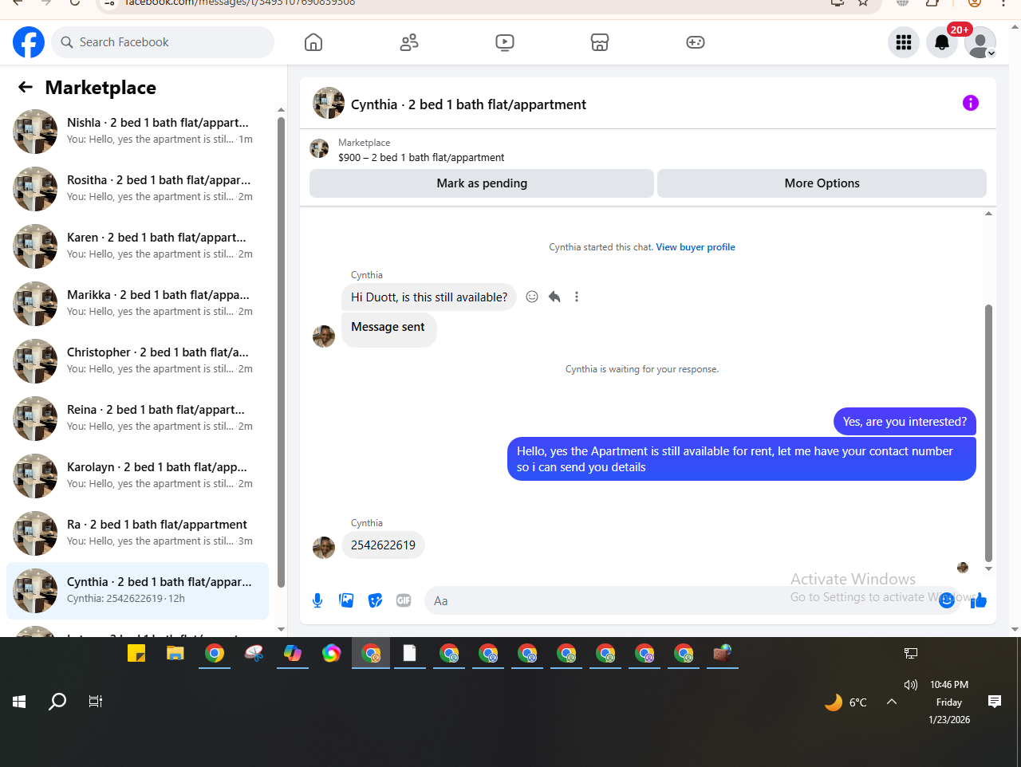Open the Karen conversation

137,246
